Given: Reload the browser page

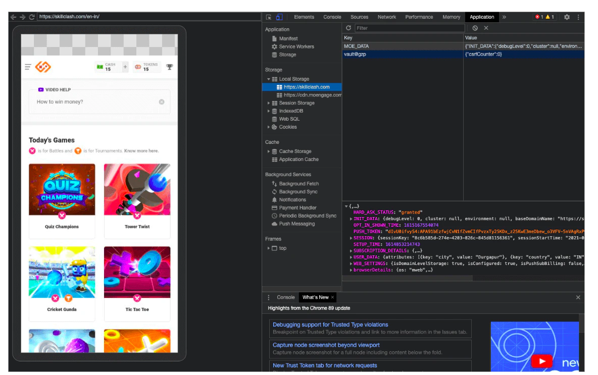Looking at the screenshot, I should click(32, 17).
